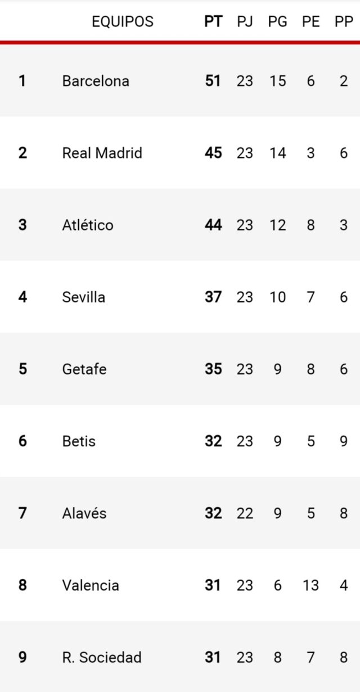This screenshot has width=360, height=692.
Task: Open Getafe in the standings
Action: pos(84,369)
